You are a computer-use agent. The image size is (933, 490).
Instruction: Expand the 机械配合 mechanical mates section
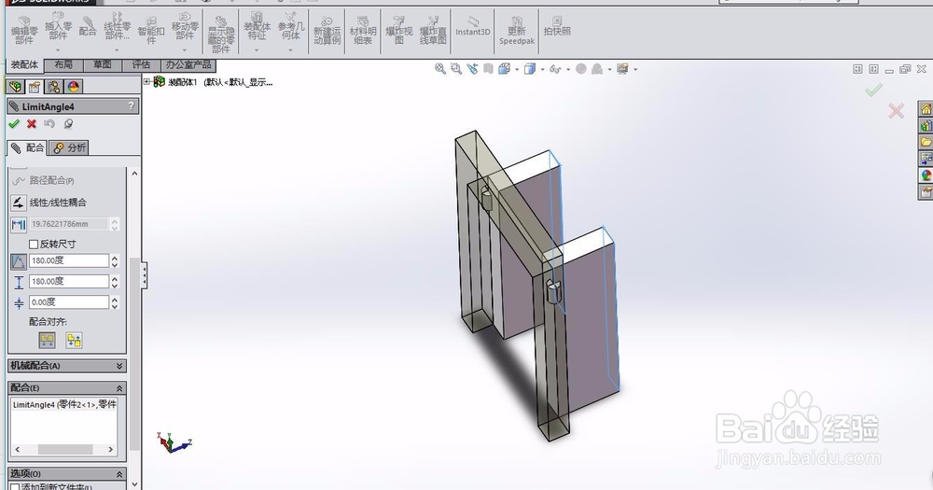tap(119, 366)
